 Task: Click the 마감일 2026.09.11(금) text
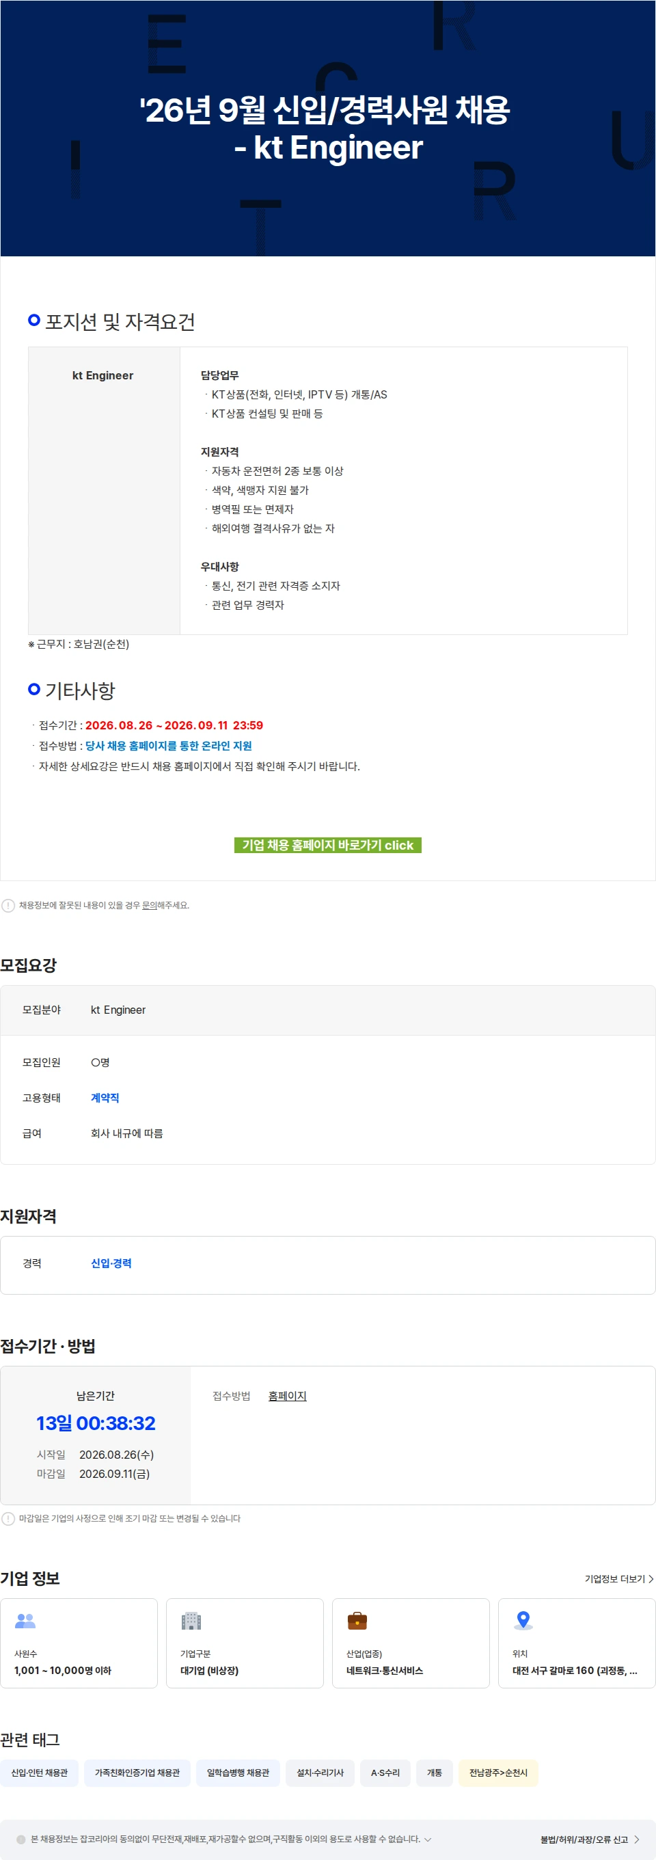[93, 1474]
